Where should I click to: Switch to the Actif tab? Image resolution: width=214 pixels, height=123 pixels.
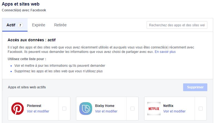tap(11, 25)
